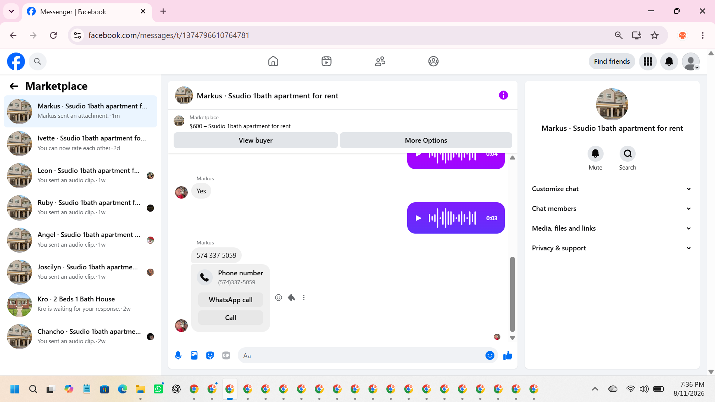Click the Call button
Image resolution: width=715 pixels, height=402 pixels.
coord(231,318)
